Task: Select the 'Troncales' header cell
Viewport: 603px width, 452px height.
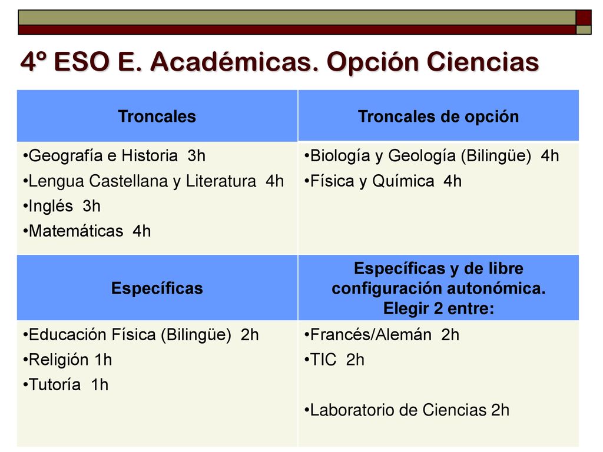Action: click(x=157, y=116)
